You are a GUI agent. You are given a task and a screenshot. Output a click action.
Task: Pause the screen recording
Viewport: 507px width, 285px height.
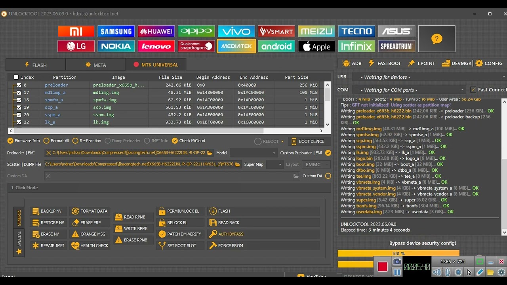(397, 272)
